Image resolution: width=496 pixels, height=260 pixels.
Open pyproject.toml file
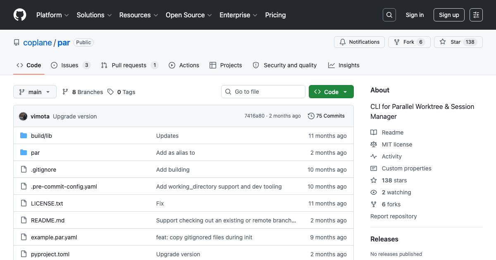tap(51, 254)
